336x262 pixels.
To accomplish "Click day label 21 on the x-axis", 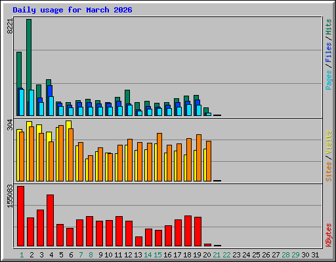I will pyautogui.click(x=217, y=255).
